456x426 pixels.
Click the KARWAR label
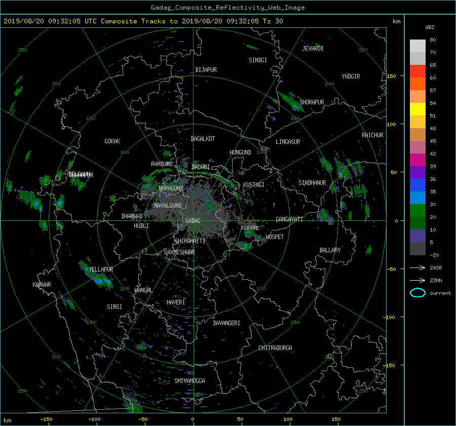click(x=42, y=284)
